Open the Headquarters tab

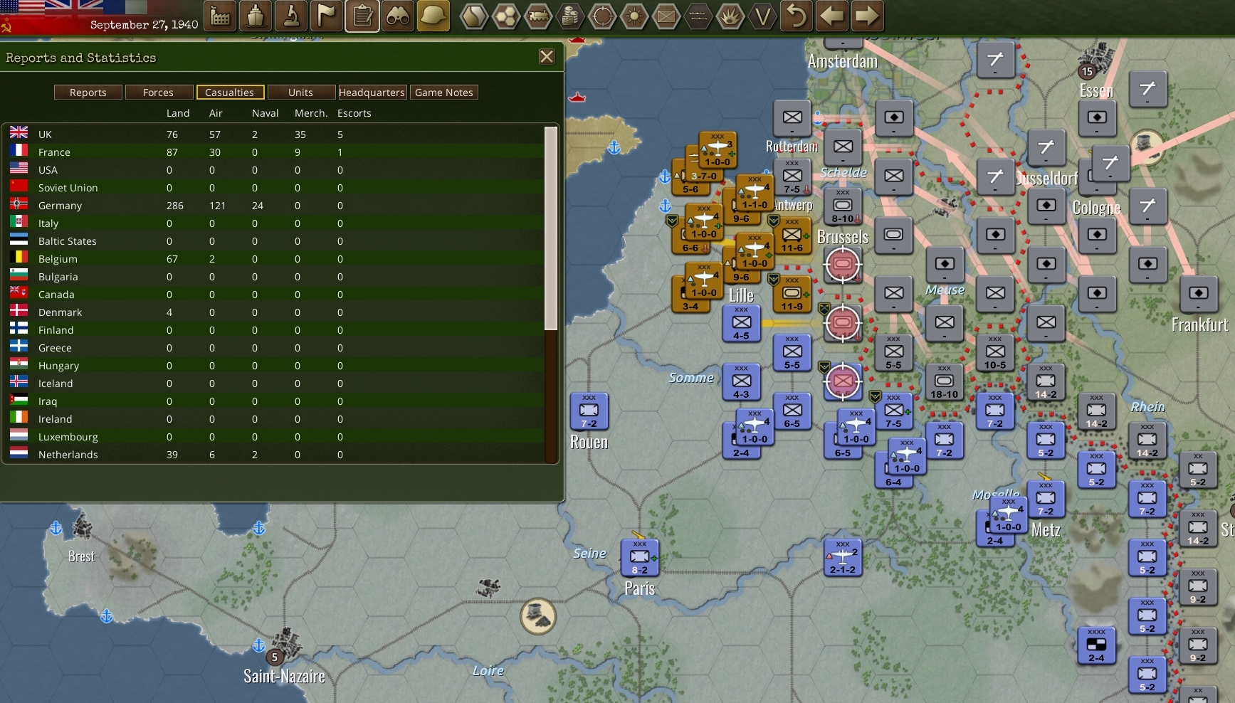(x=372, y=92)
